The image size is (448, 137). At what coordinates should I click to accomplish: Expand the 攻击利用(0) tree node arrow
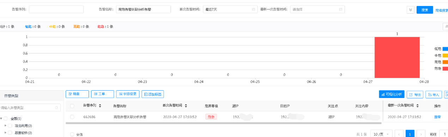tap(5, 125)
